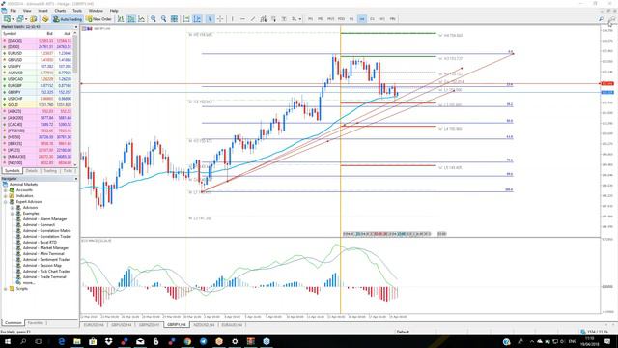Select EURUSD row in Market Watch
Viewport: 618px width, 348px height.
[x=38, y=53]
